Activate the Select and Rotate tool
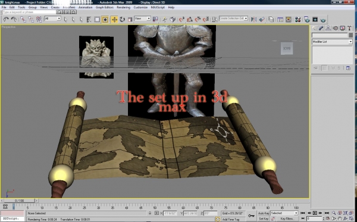Viewport: 357px width, 222px height. tap(122, 20)
